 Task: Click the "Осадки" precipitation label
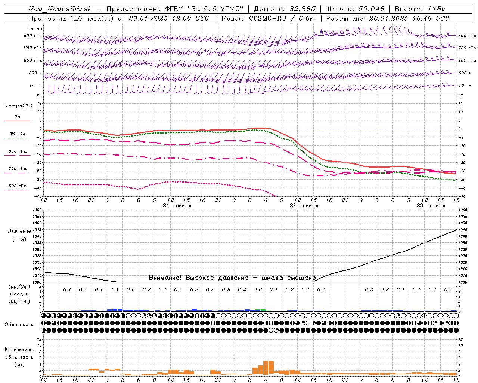point(19,294)
